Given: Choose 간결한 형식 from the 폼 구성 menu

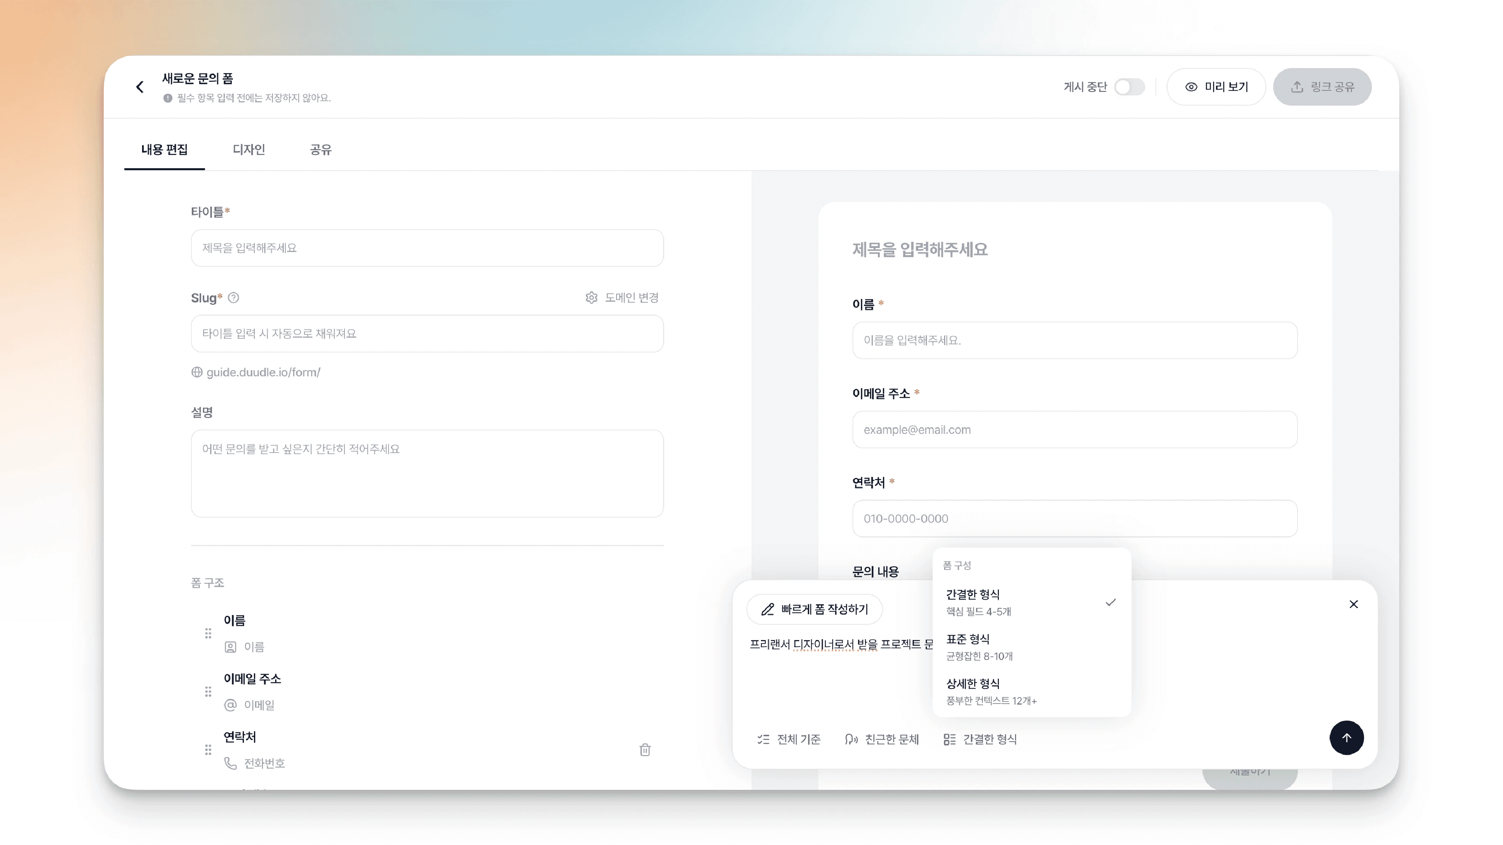Looking at the screenshot, I should pyautogui.click(x=1032, y=602).
